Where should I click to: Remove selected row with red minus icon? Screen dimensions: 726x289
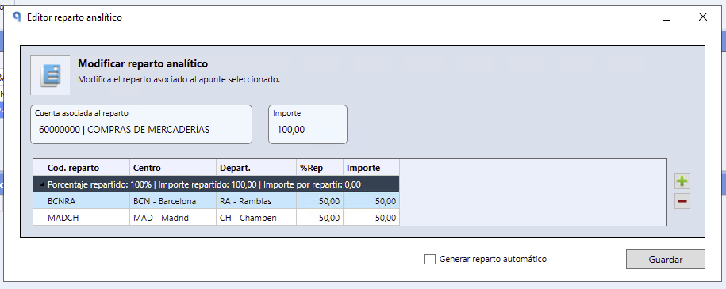682,201
